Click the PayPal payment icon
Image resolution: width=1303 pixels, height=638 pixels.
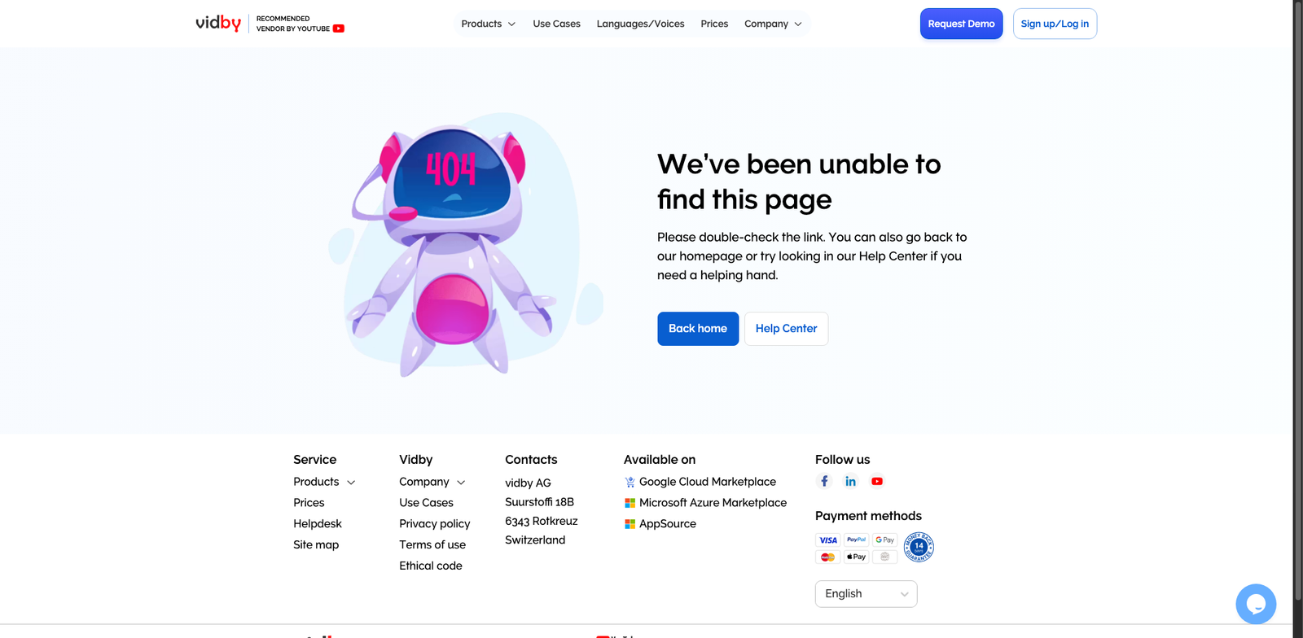856,540
